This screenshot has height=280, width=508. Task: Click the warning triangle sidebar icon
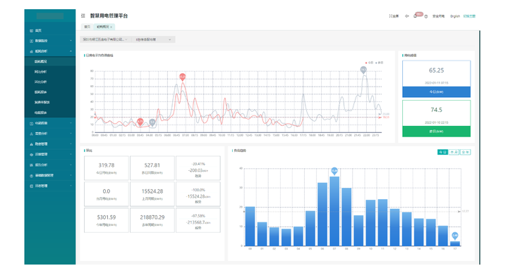tap(32, 144)
